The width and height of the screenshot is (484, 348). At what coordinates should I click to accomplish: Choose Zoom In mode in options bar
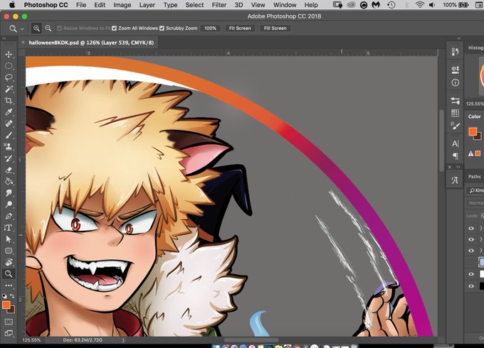36,28
